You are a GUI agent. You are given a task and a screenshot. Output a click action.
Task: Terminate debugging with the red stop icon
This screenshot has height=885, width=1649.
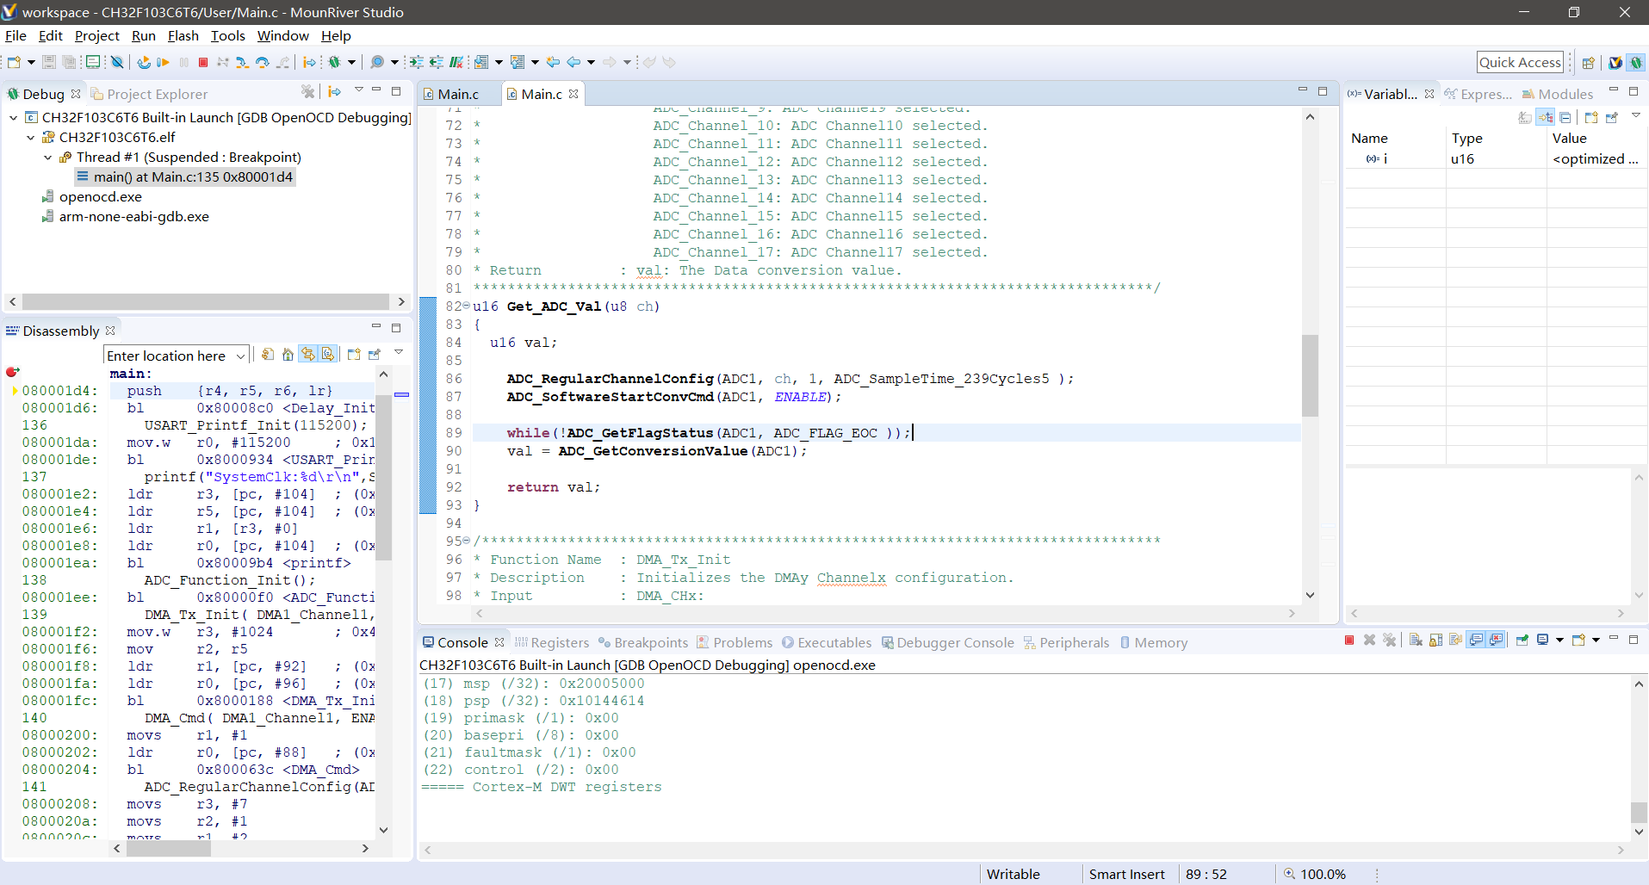[203, 62]
